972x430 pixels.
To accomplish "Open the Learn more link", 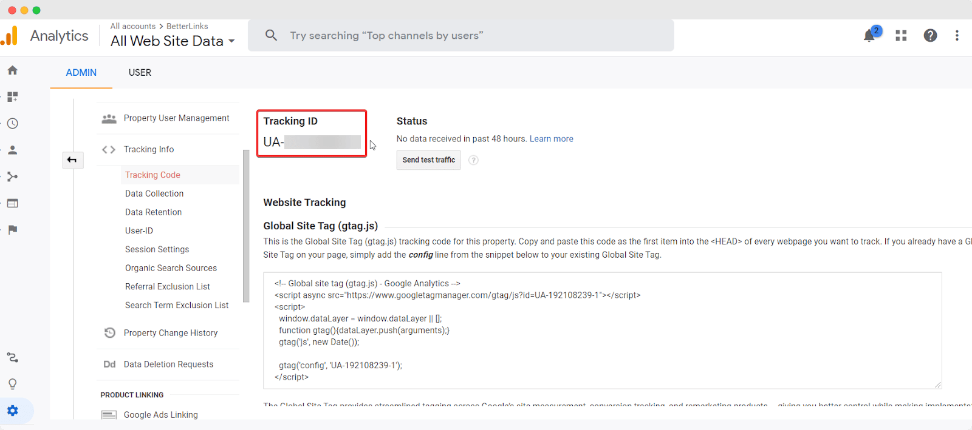I will point(551,139).
